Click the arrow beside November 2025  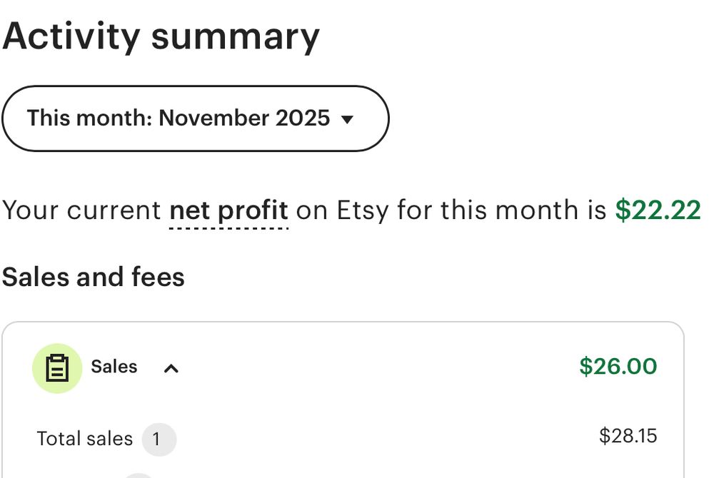coord(347,119)
